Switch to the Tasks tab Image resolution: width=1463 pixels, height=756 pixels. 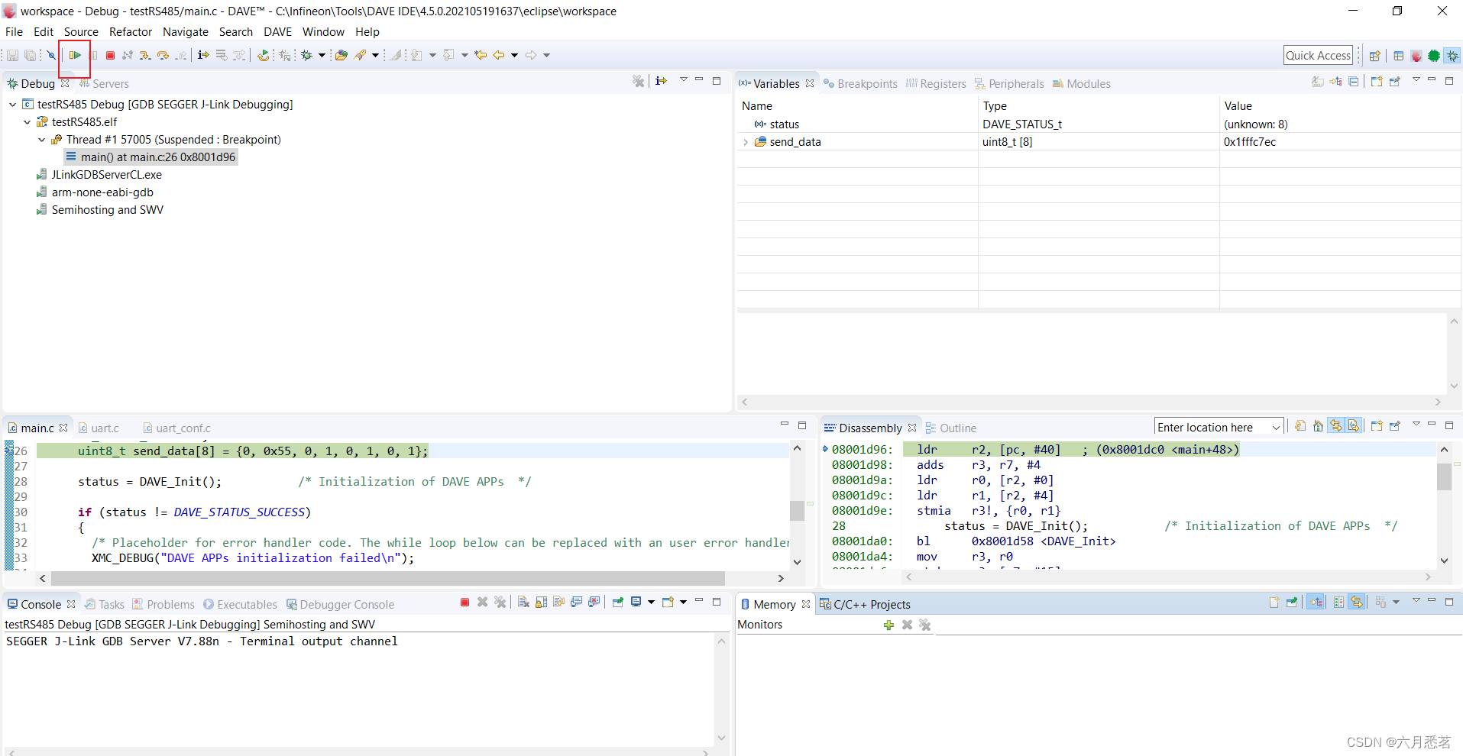[x=105, y=605]
